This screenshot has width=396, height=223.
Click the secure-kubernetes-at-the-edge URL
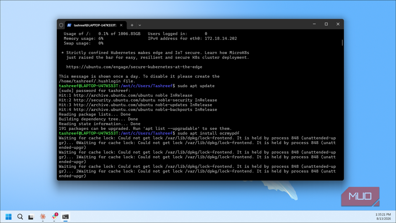(134, 67)
